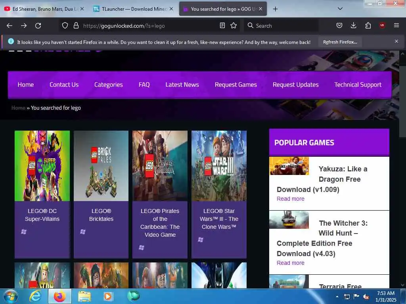The image size is (406, 304).
Task: Click the URL address bar field
Action: (149, 26)
